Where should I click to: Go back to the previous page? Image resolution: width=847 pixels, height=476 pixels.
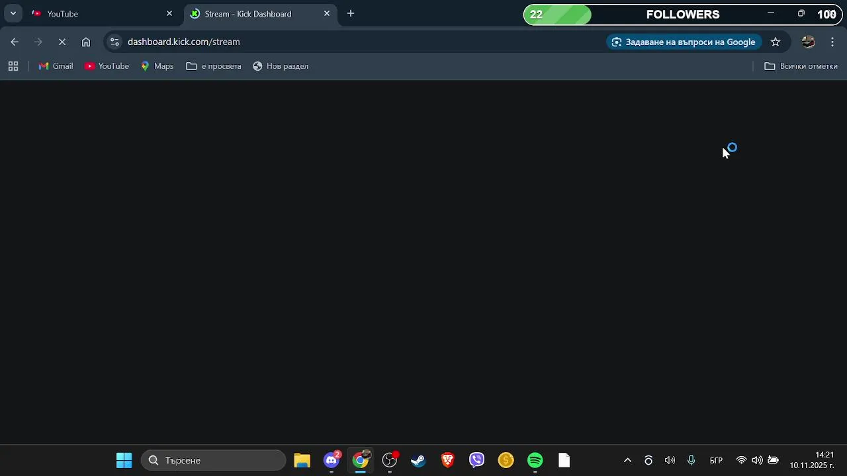(x=15, y=42)
